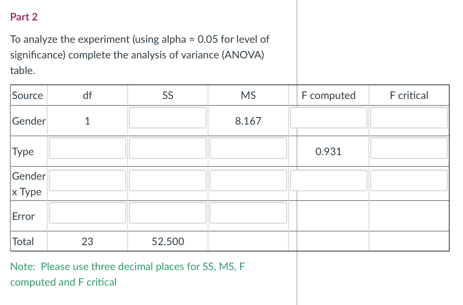Click the SS input field for Gender

167,118
